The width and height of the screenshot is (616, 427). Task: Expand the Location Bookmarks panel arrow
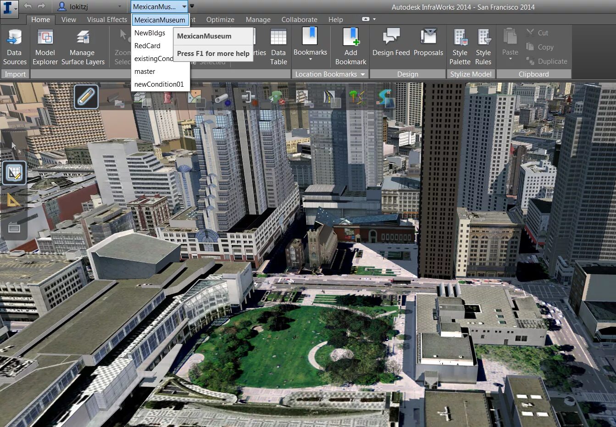(x=363, y=74)
